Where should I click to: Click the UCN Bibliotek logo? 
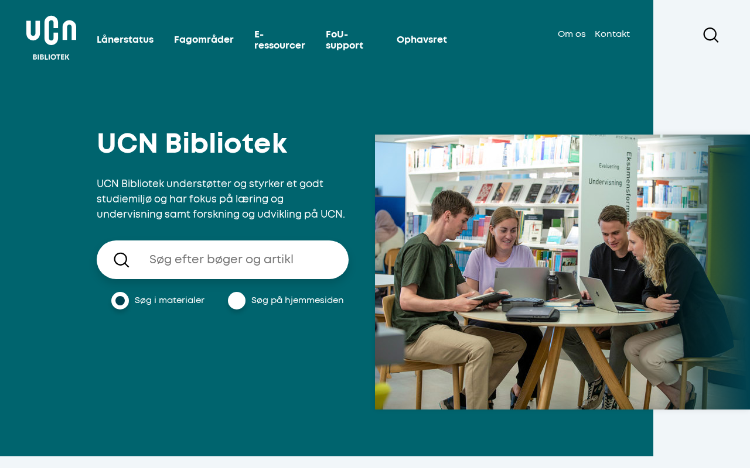[51, 38]
